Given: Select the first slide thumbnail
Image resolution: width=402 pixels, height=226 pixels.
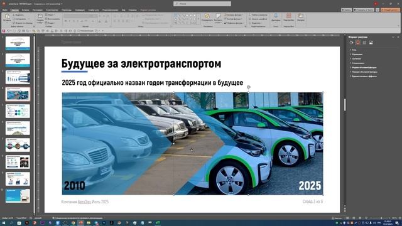Looking at the screenshot, I should tap(18, 43).
